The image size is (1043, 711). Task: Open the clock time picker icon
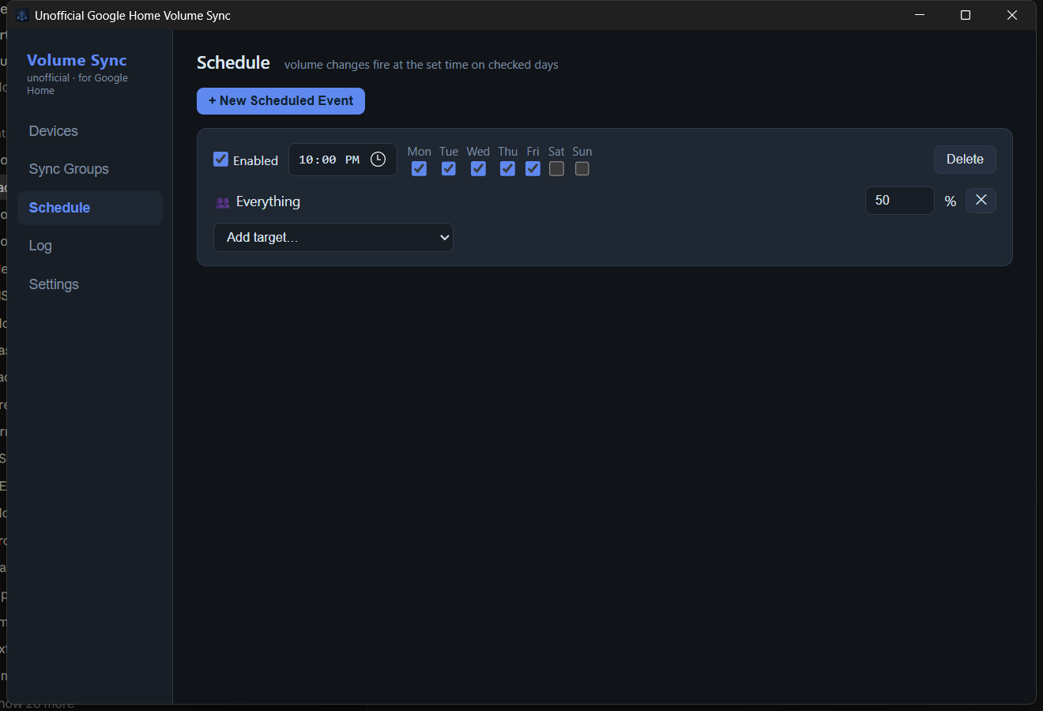point(378,160)
